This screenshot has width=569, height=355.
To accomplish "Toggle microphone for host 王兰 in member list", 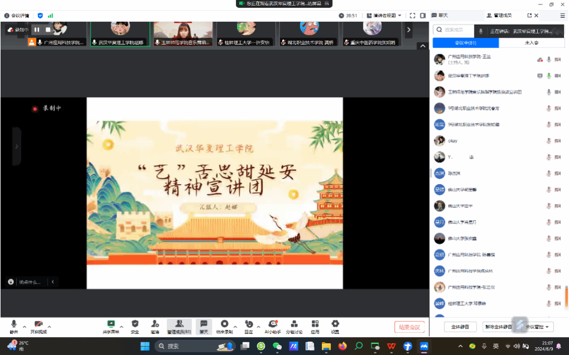I will (549, 59).
